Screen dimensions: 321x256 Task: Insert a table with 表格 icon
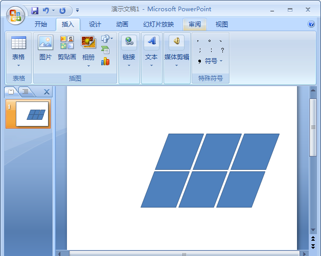[18, 42]
